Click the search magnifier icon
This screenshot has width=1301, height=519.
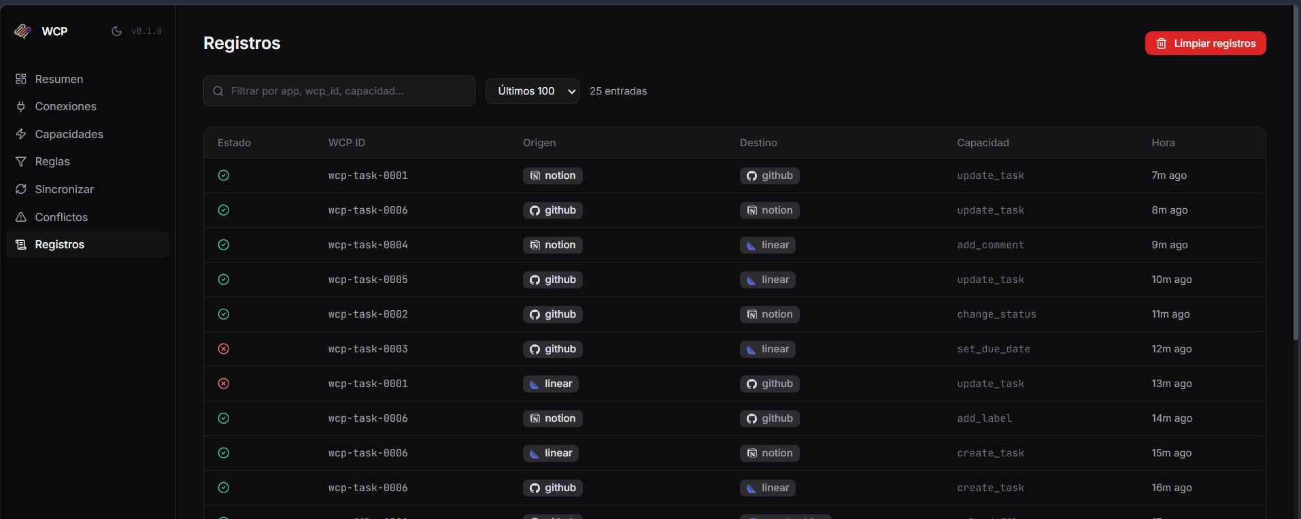coord(218,91)
